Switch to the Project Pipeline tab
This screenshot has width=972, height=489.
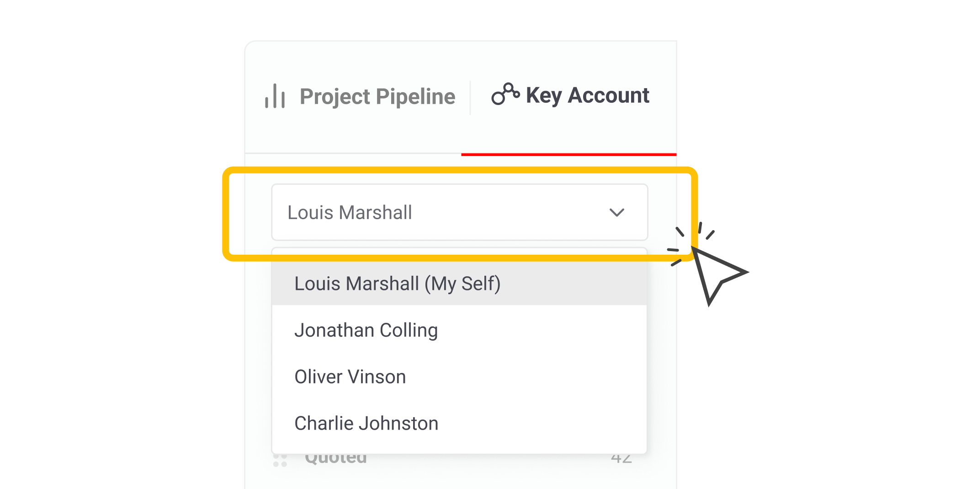377,97
